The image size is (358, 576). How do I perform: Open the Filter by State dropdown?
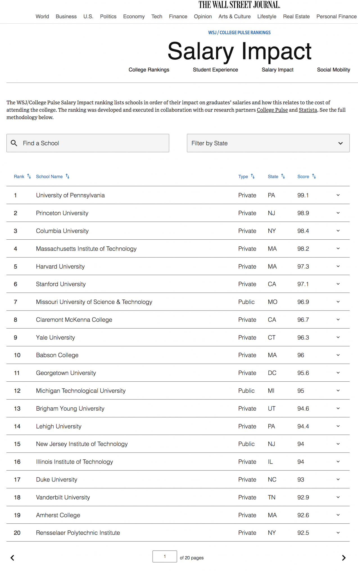click(x=268, y=143)
